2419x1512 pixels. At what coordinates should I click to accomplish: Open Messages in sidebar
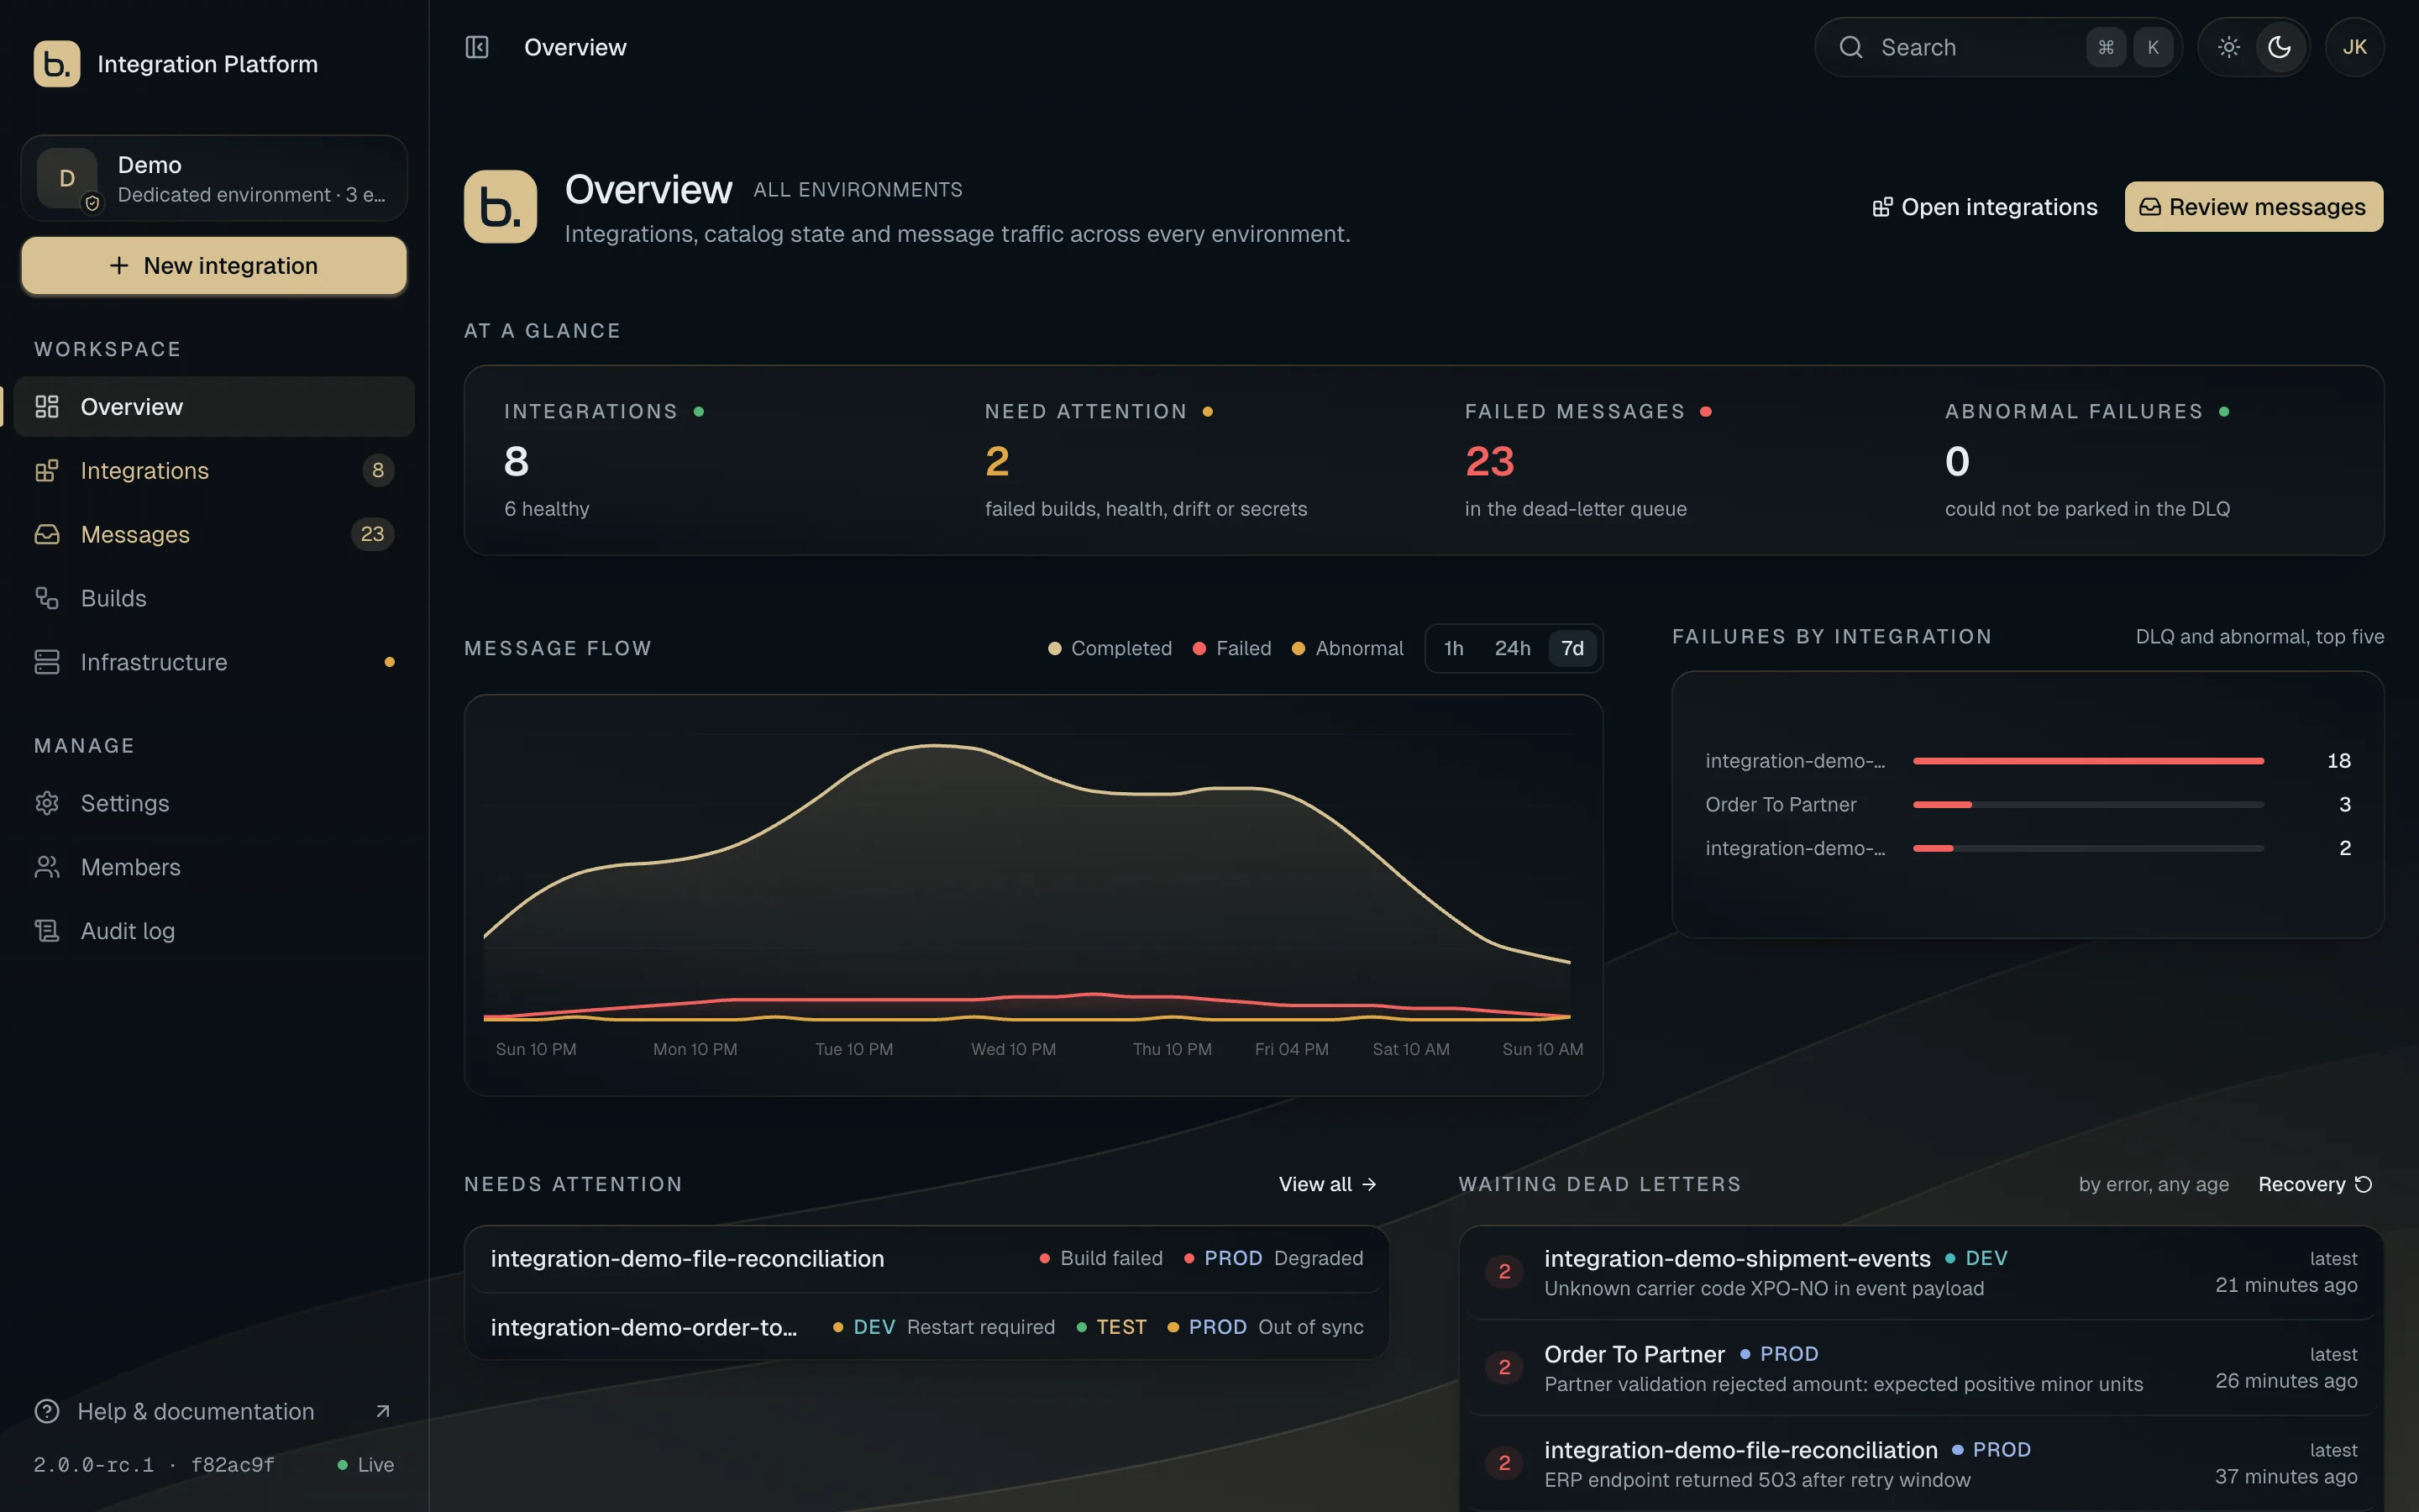(214, 534)
